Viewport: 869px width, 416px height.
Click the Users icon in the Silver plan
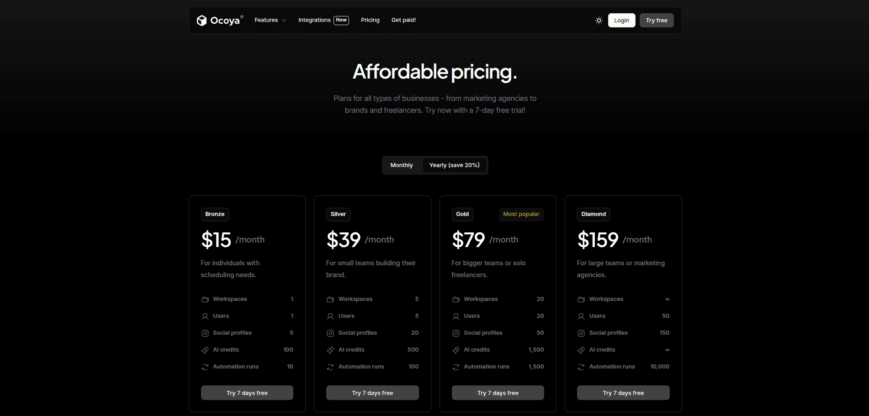330,316
